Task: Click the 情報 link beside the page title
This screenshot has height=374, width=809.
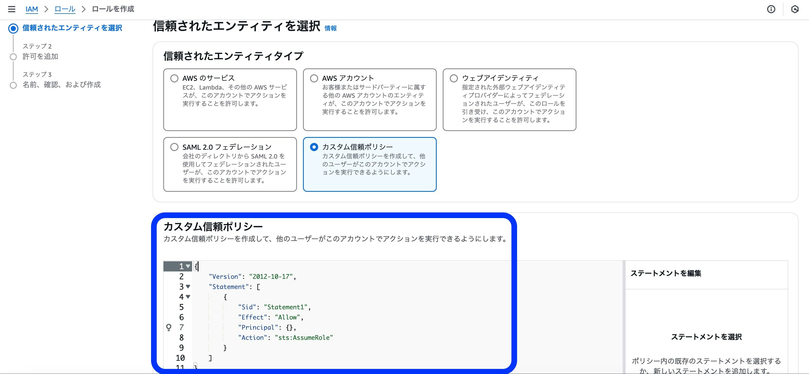Action: (330, 28)
